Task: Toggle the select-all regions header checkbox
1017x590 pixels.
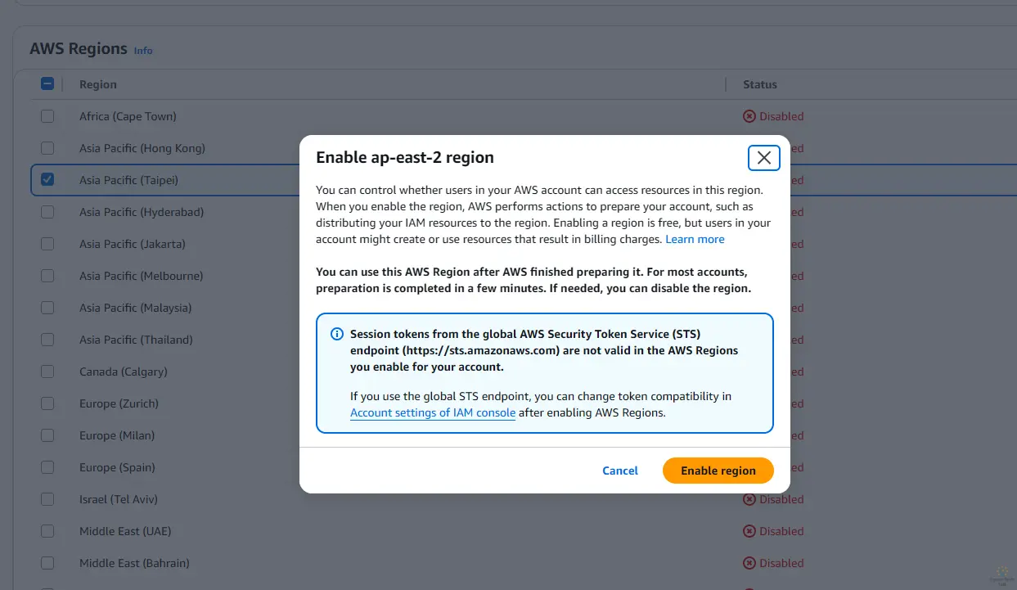Action: (47, 83)
